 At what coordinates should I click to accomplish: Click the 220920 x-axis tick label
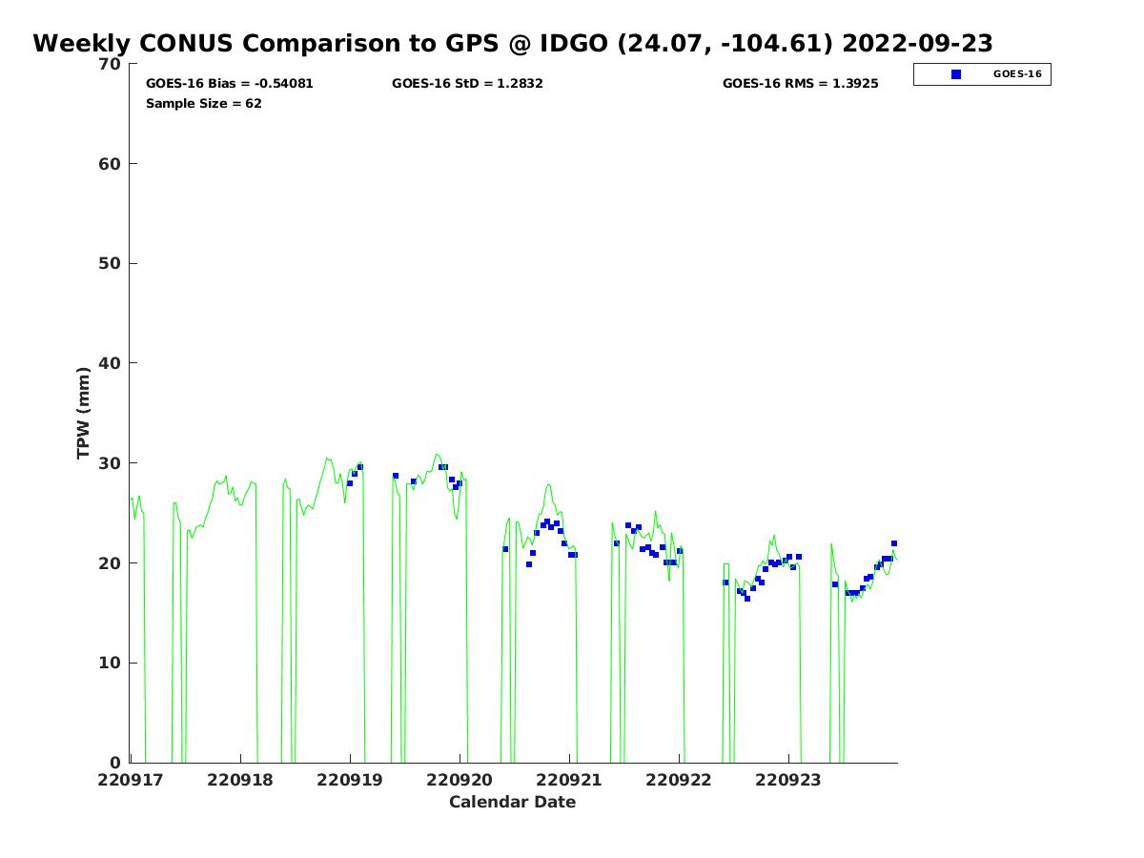460,780
